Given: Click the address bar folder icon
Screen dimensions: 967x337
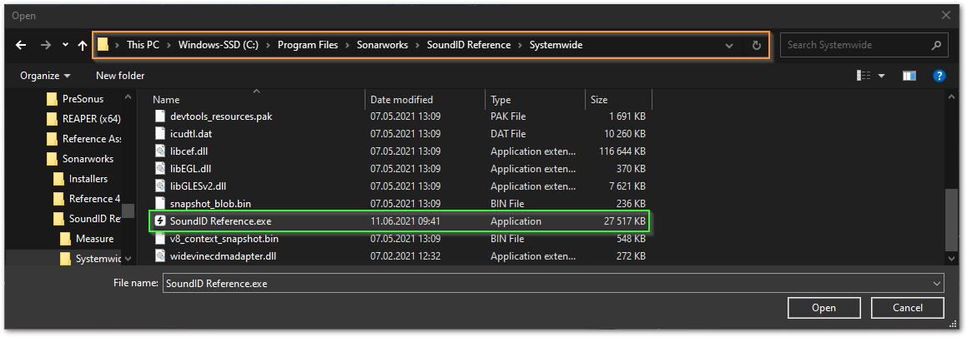Looking at the screenshot, I should 103,44.
